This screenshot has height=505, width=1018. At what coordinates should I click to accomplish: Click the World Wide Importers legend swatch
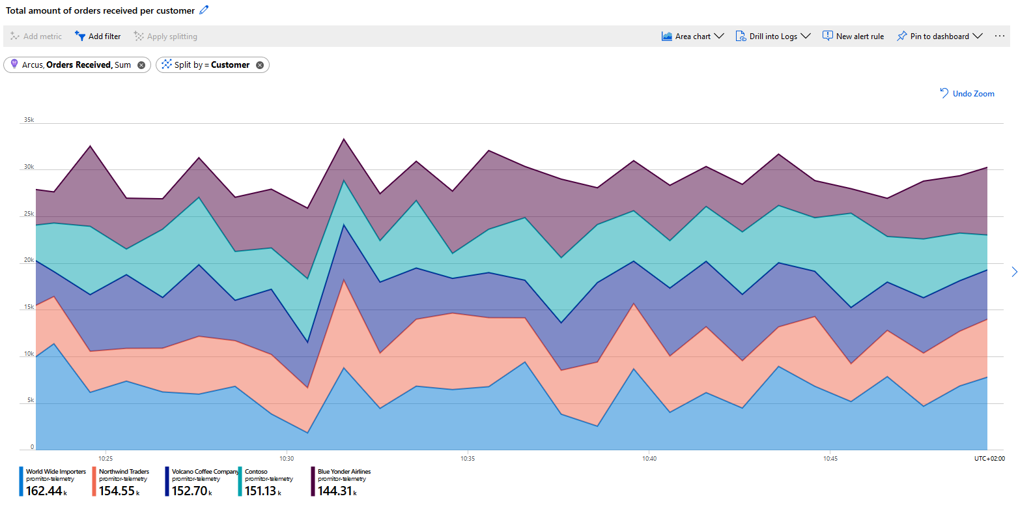(21, 482)
